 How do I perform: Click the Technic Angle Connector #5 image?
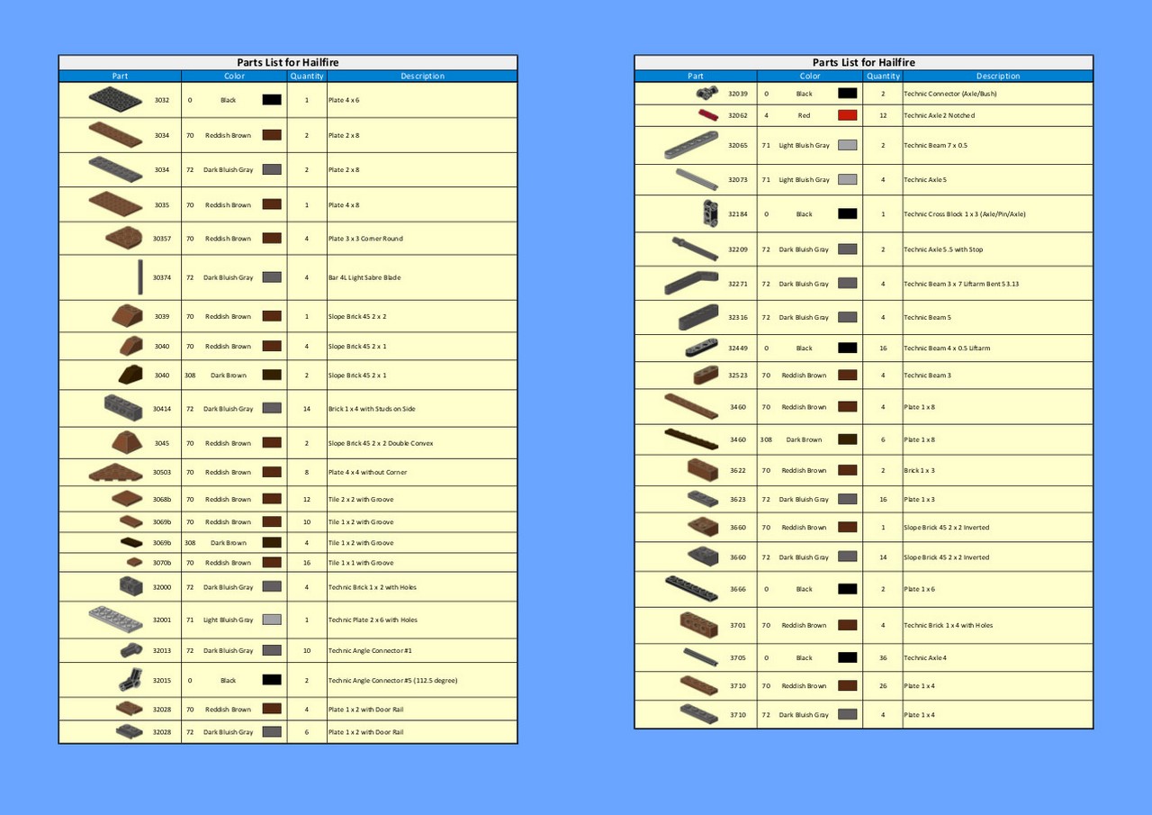[x=130, y=680]
